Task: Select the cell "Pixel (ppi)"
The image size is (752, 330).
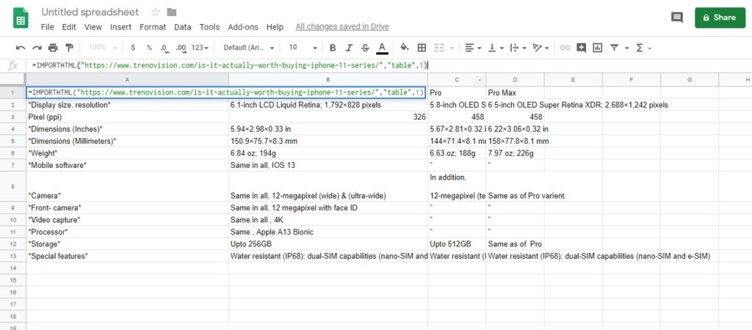Action: tap(127, 117)
